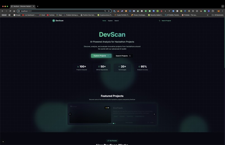Viewport: 225px width, 145px height.
Task: Click the Next.js dev indicator icon
Action: pos(3,142)
